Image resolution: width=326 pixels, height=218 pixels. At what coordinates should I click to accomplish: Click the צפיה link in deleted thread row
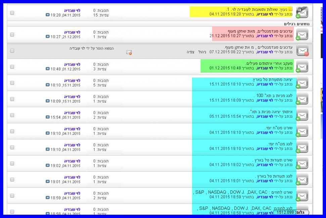[x=190, y=52]
